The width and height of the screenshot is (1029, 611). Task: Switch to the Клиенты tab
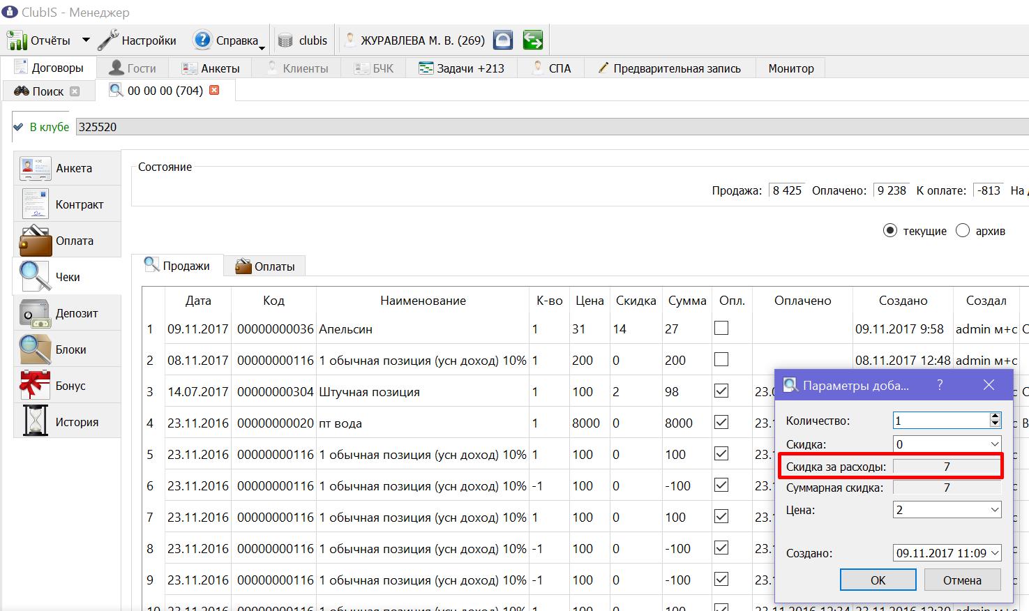[x=297, y=68]
